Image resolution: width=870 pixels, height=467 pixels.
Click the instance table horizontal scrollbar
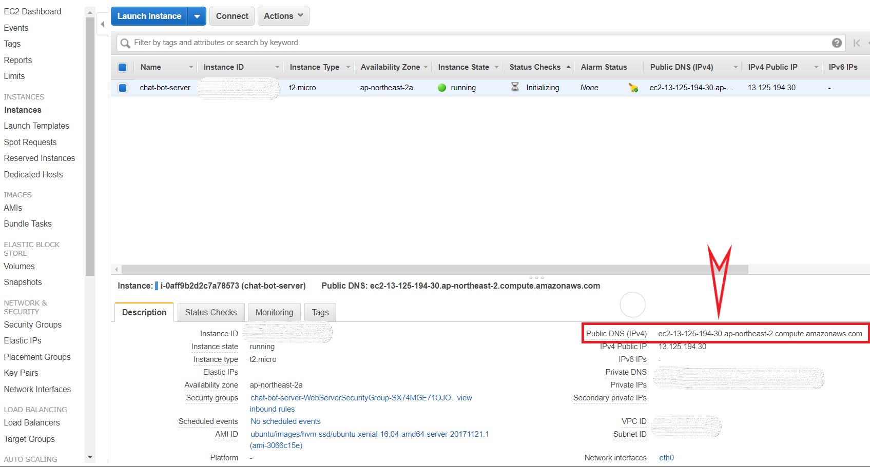point(435,270)
